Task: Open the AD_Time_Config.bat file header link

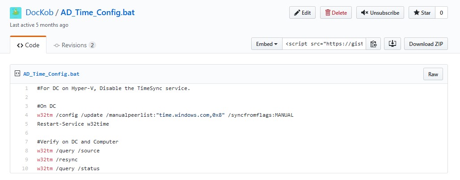Action: pyautogui.click(x=51, y=74)
